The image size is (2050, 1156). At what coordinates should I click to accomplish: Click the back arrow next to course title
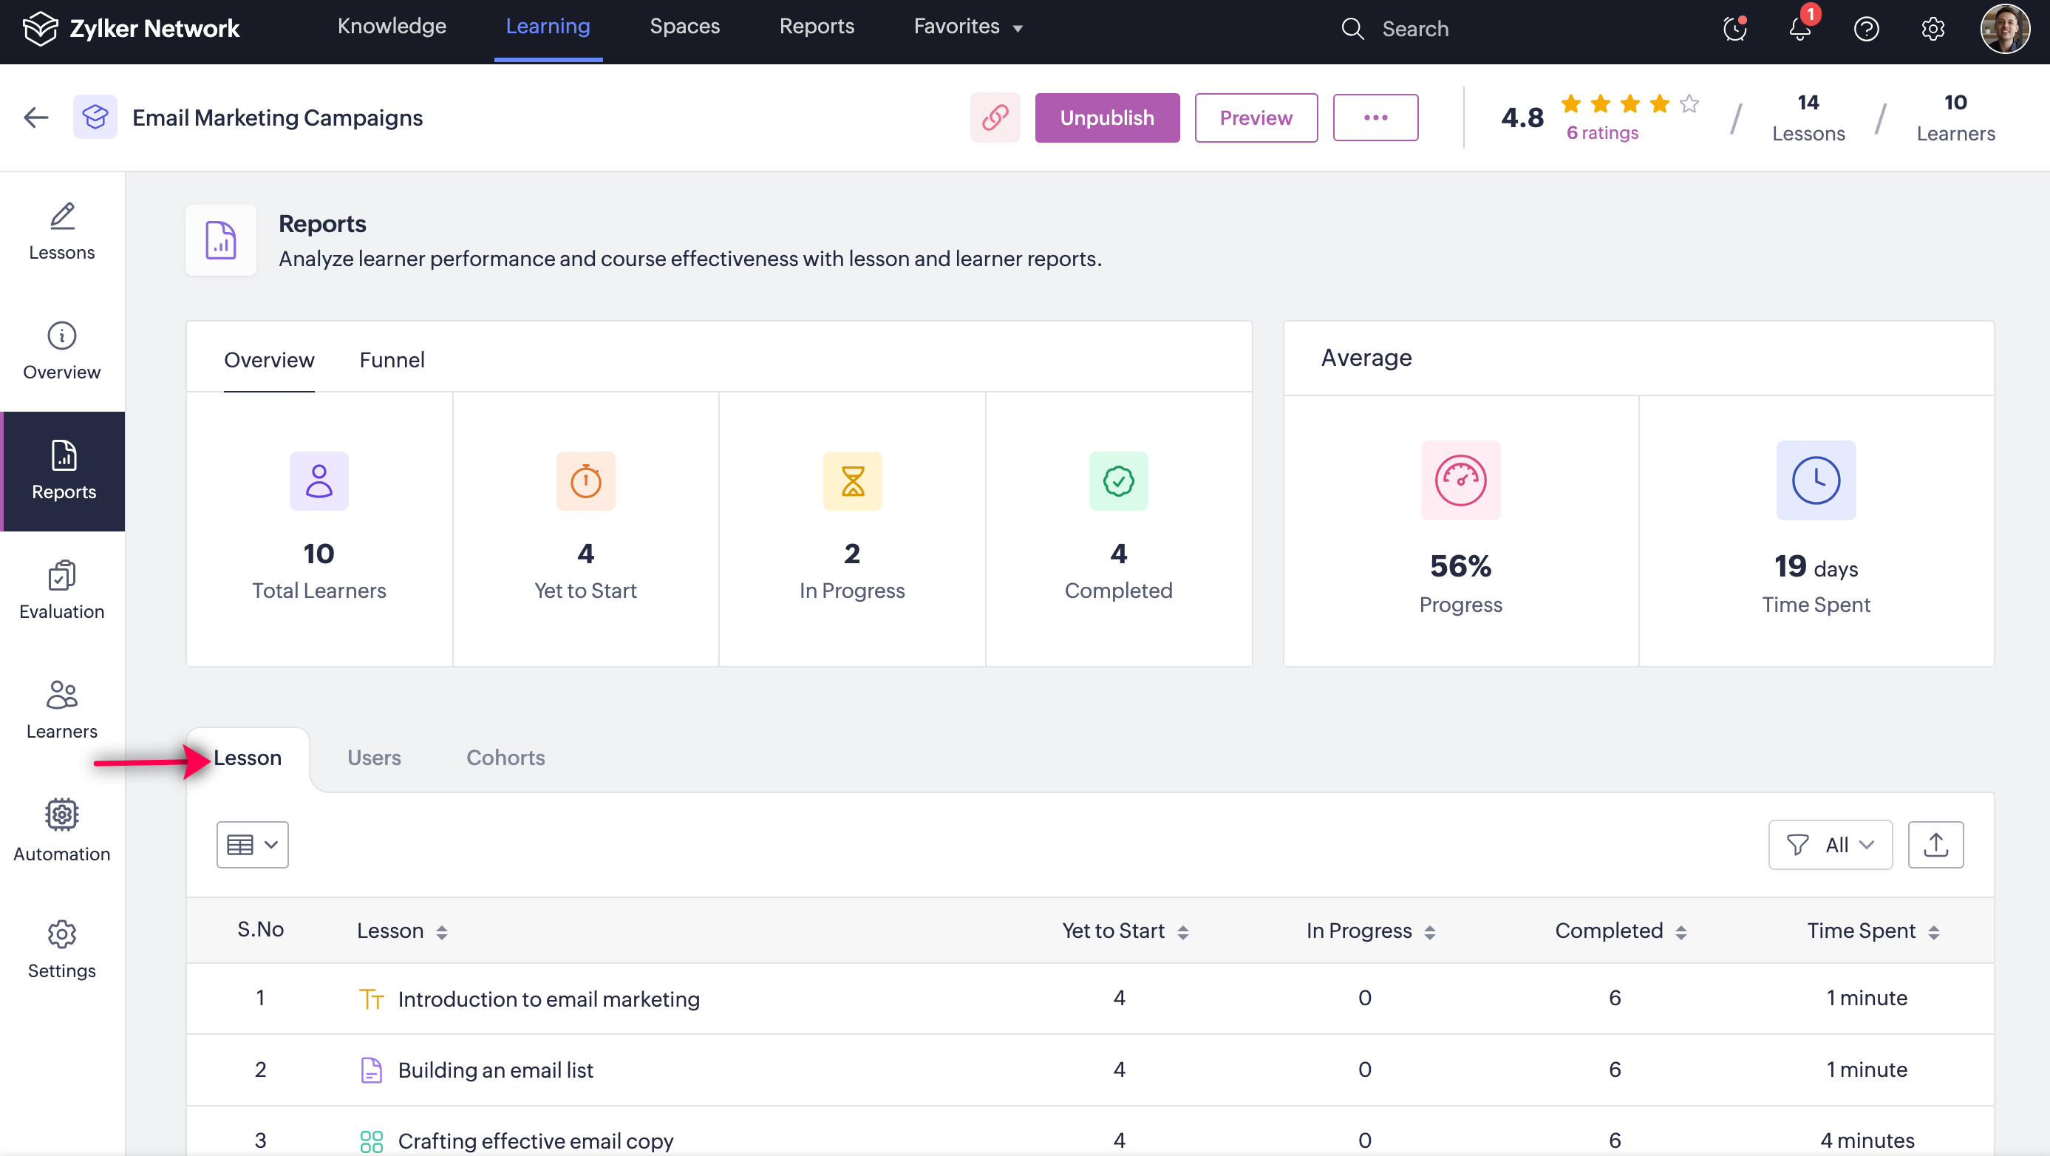35,118
